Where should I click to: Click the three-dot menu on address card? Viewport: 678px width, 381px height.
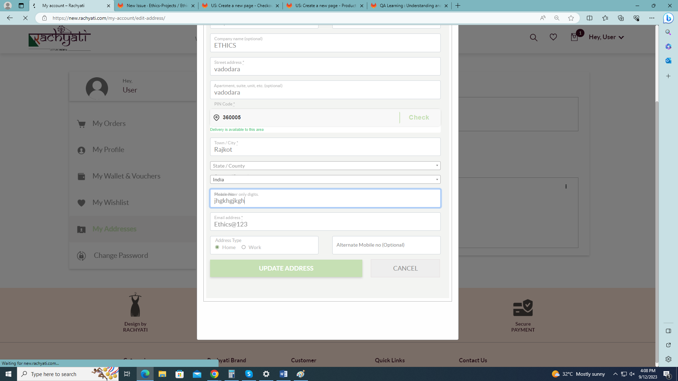click(566, 187)
